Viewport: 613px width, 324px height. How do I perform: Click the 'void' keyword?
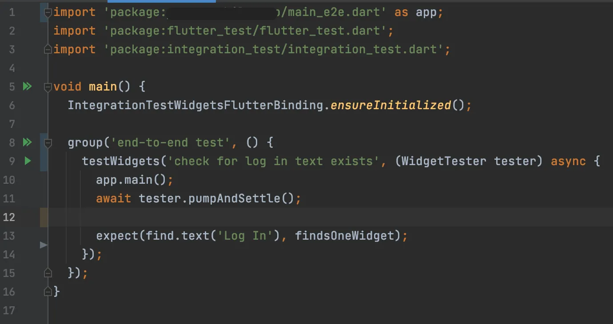pyautogui.click(x=68, y=87)
